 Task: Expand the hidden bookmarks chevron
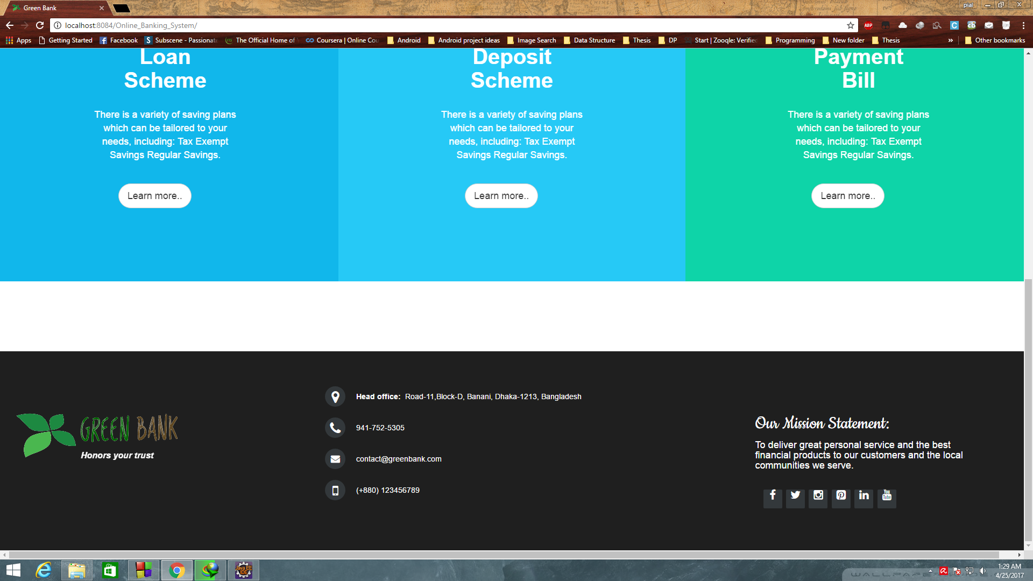(951, 40)
